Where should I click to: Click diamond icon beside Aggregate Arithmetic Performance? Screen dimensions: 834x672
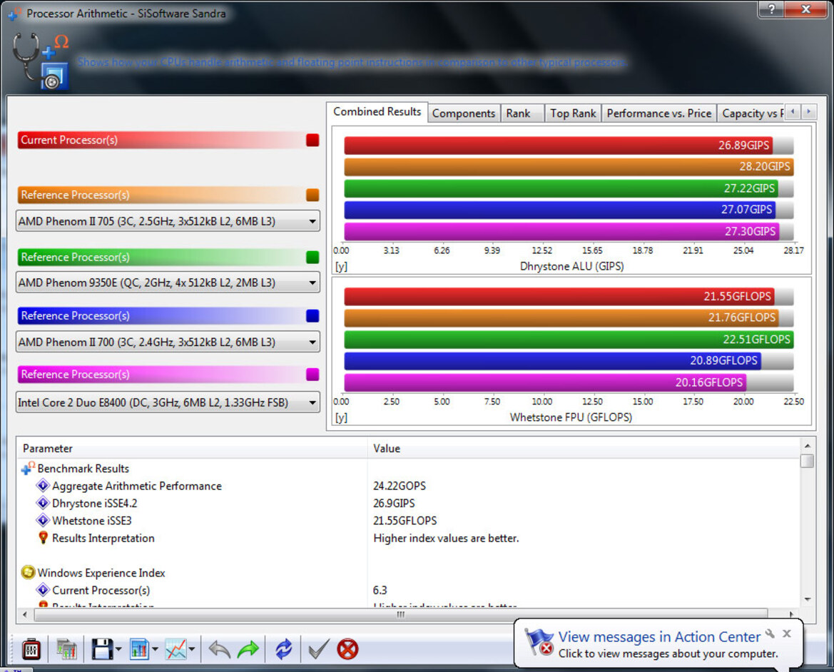(x=43, y=485)
